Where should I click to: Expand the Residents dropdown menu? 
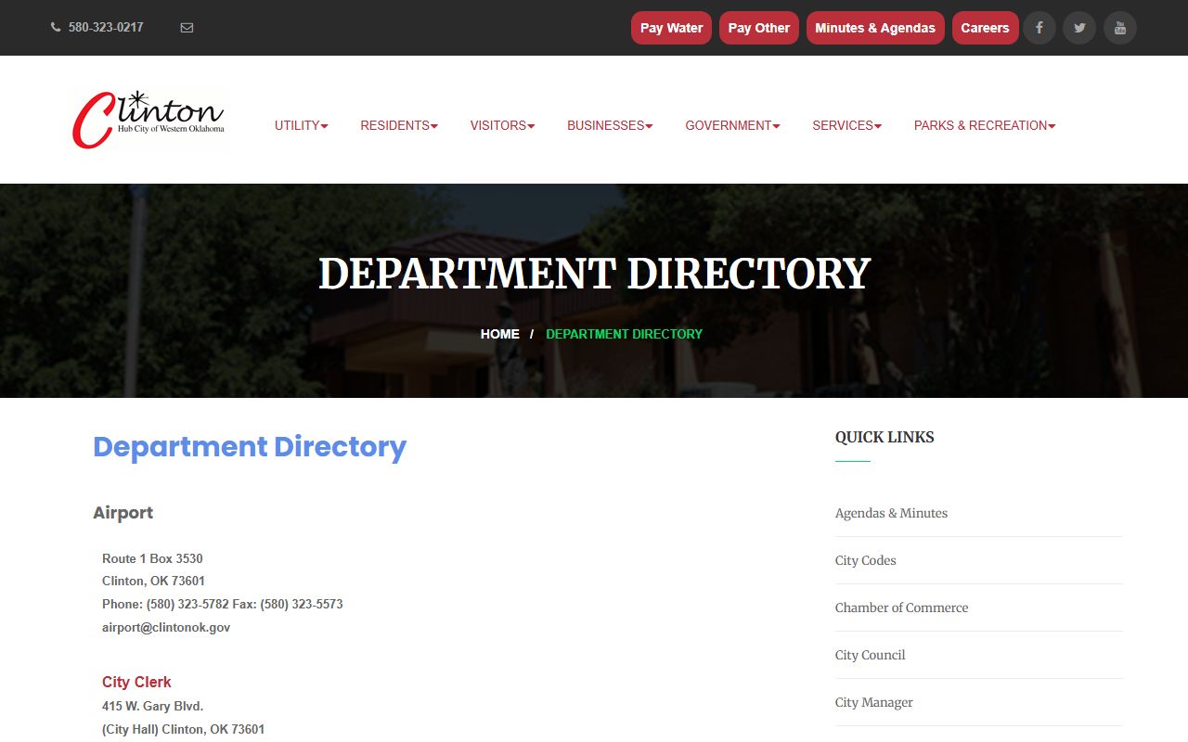click(x=399, y=125)
